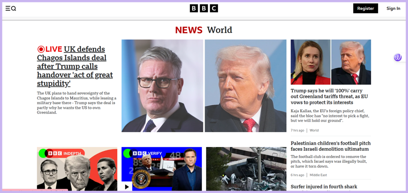Click the purple extension icon at right edge

pos(397,58)
